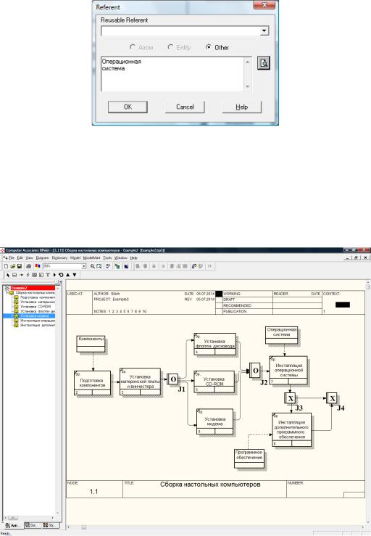Image resolution: width=371 pixels, height=536 pixels.
Task: Switch to the Objects tab
Action: [51, 525]
